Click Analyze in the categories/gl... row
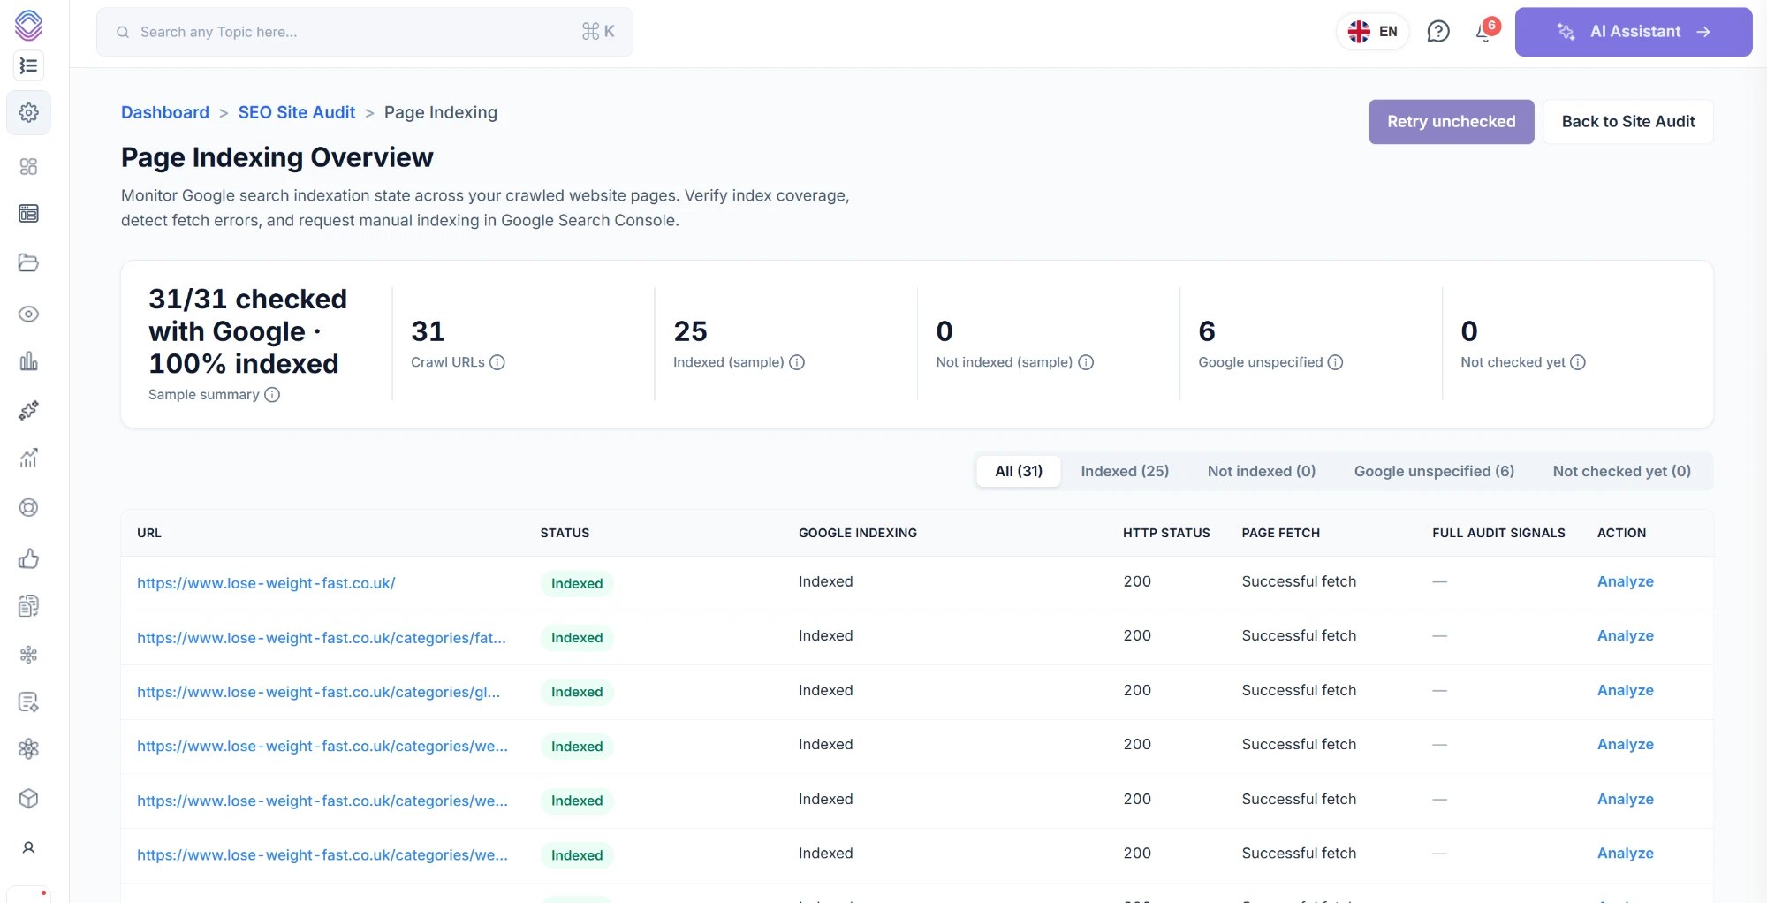 [1626, 690]
